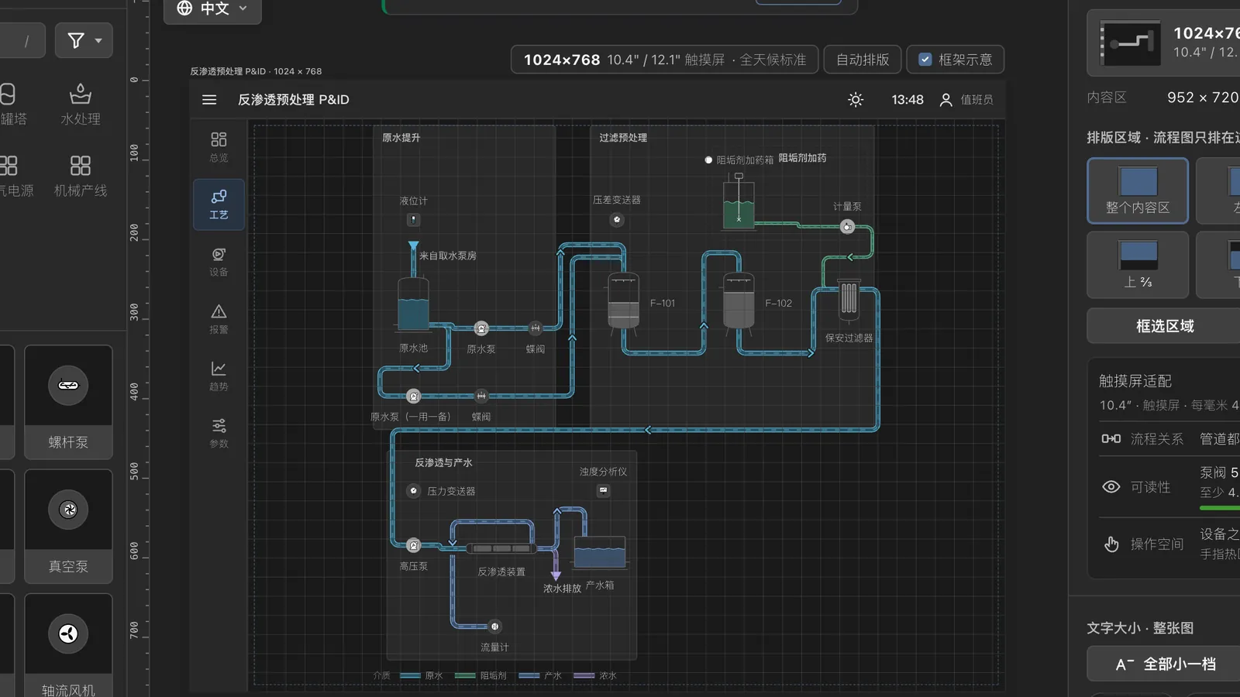Select the 高压泵 pump symbol
Image resolution: width=1240 pixels, height=697 pixels.
[x=414, y=545]
